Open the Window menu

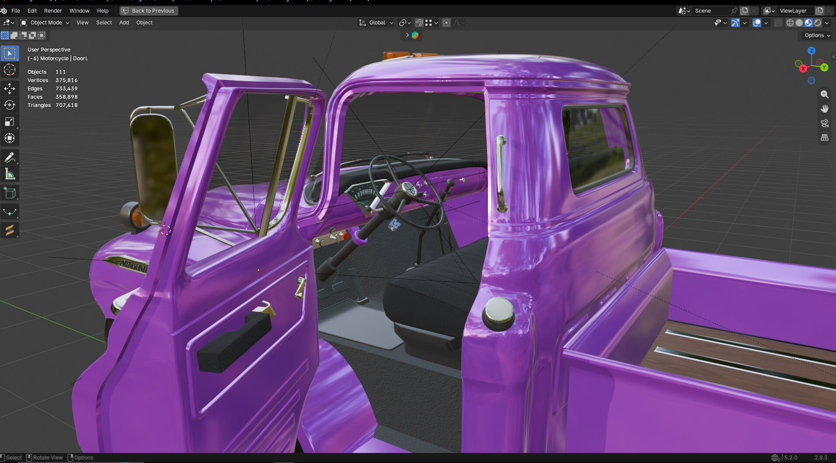79,10
